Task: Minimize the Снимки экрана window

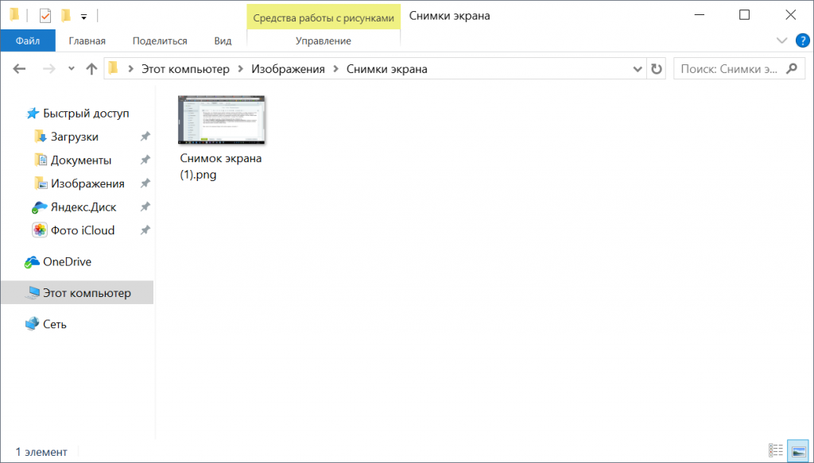Action: [x=701, y=15]
